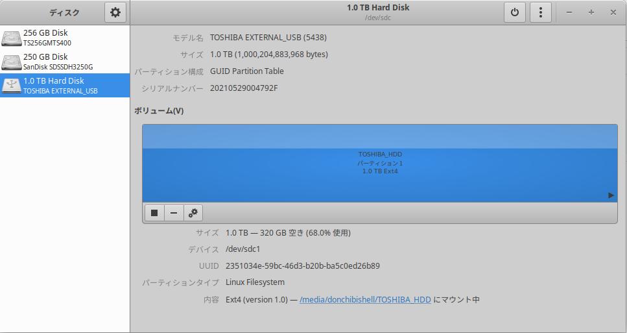
Task: Click the 320 GB free usage text
Action: 288,232
